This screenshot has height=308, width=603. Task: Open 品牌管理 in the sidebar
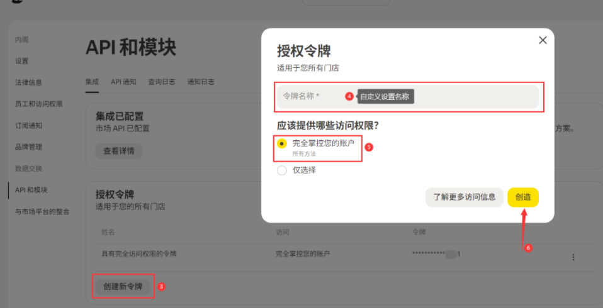(28, 146)
